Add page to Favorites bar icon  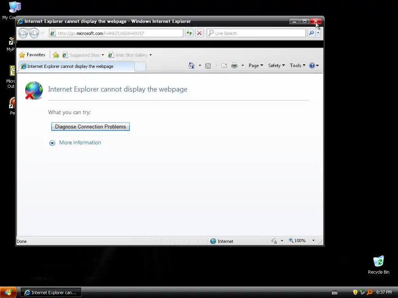pos(56,55)
